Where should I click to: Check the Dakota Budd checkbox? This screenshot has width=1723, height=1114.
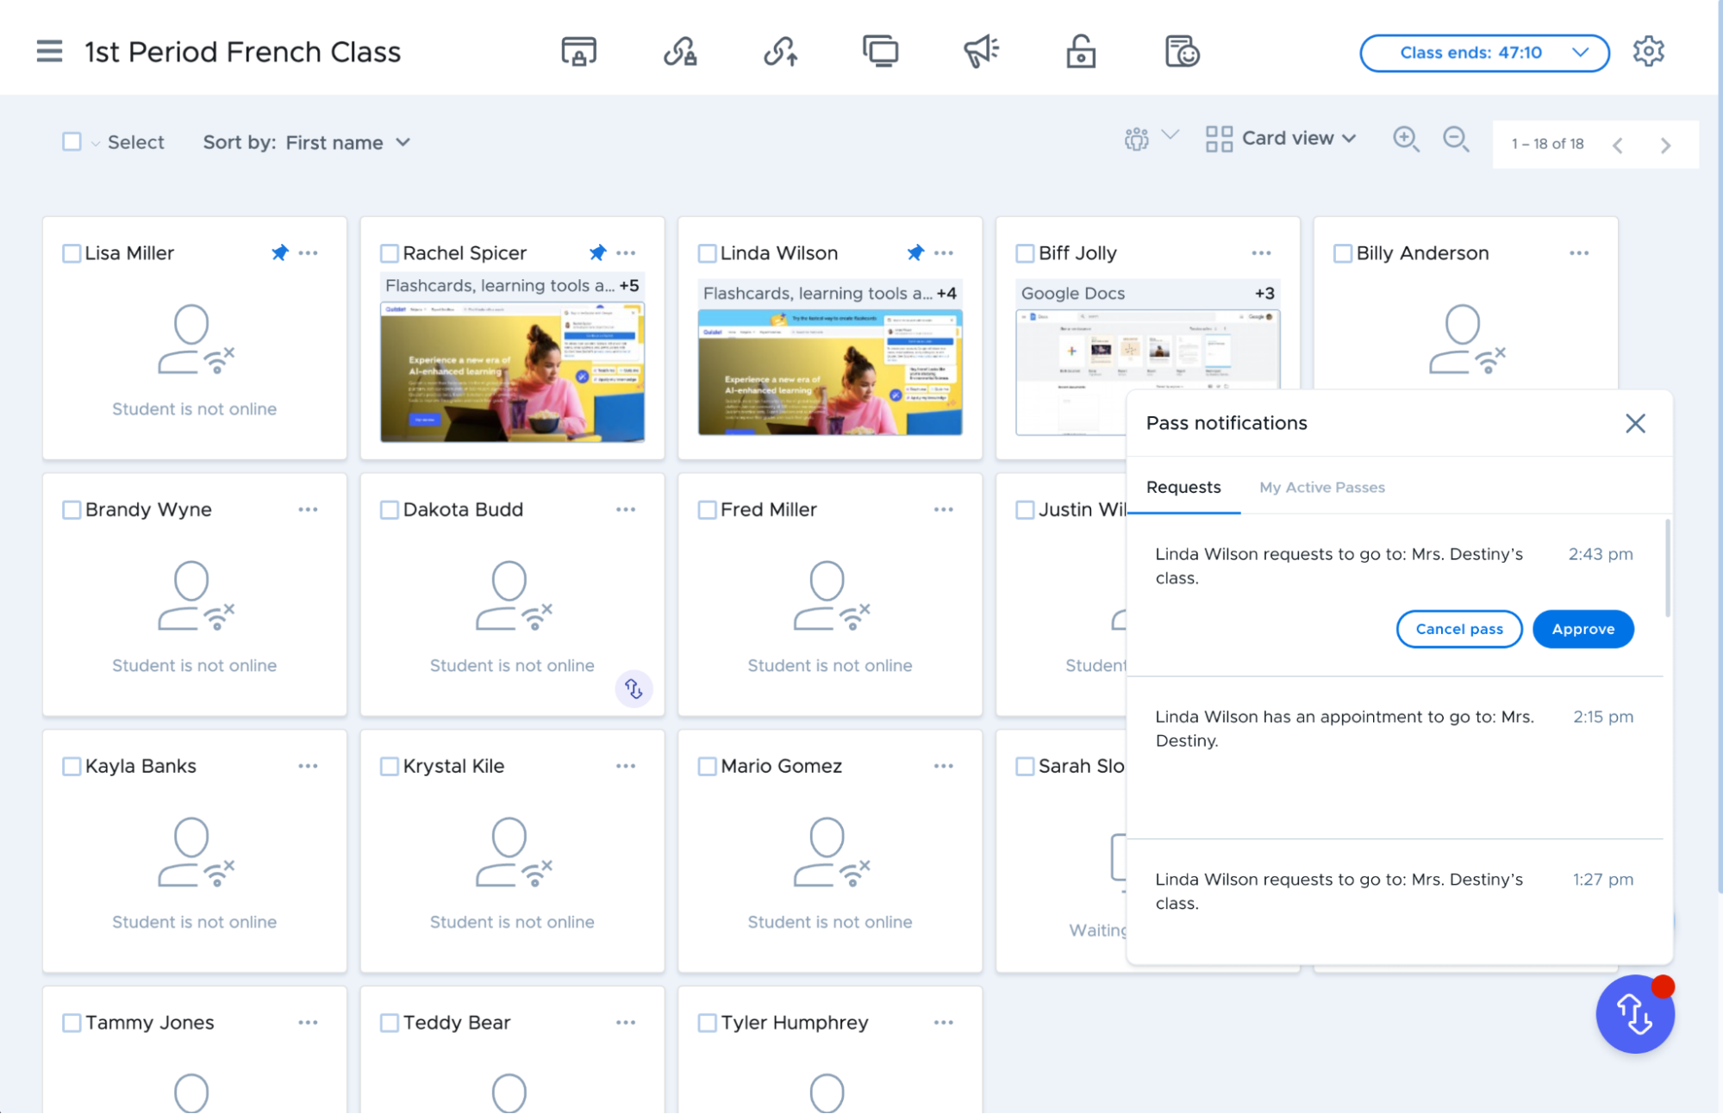(390, 510)
